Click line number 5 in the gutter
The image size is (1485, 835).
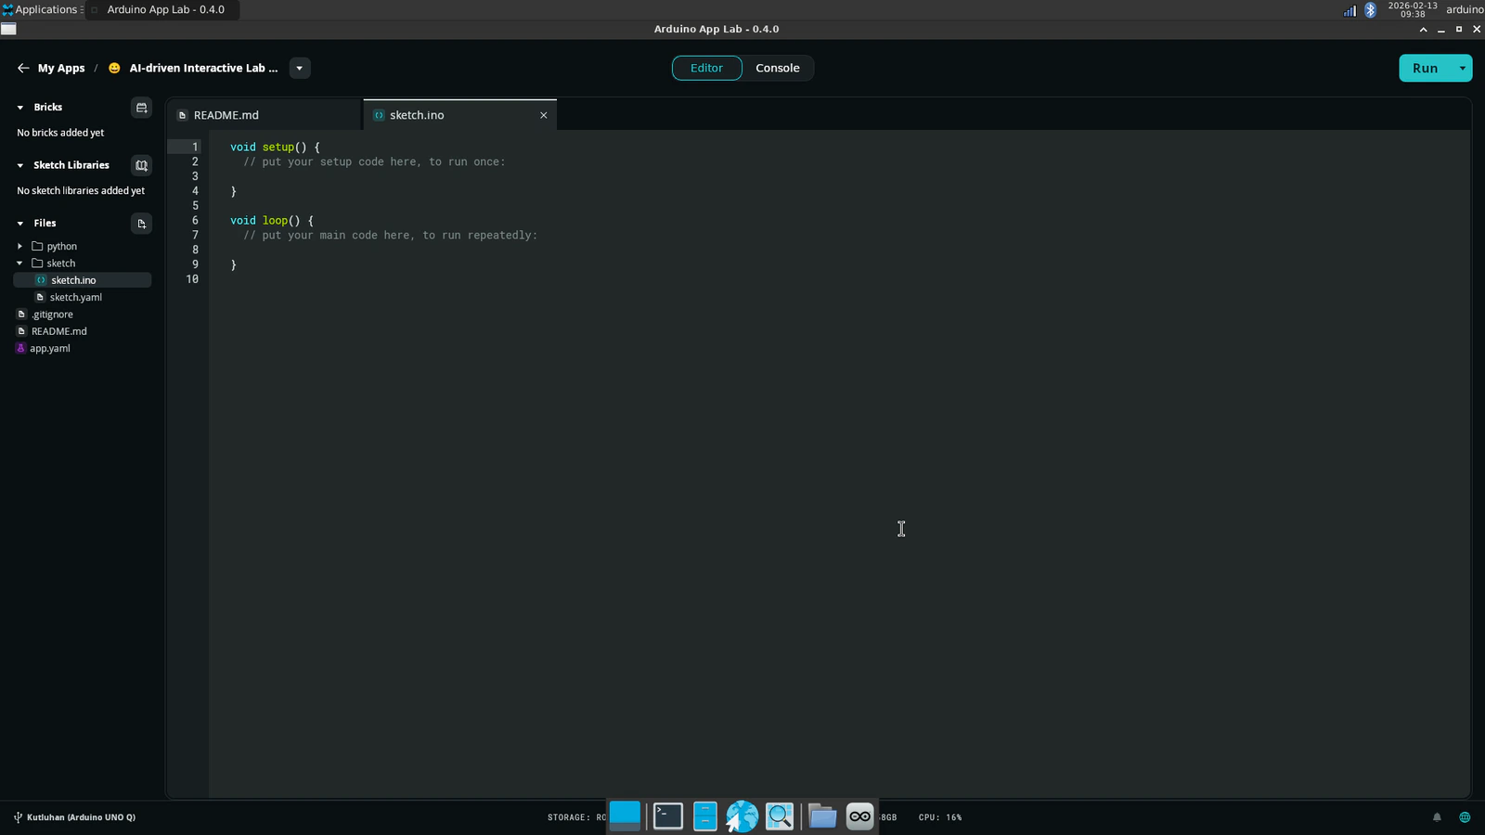195,206
